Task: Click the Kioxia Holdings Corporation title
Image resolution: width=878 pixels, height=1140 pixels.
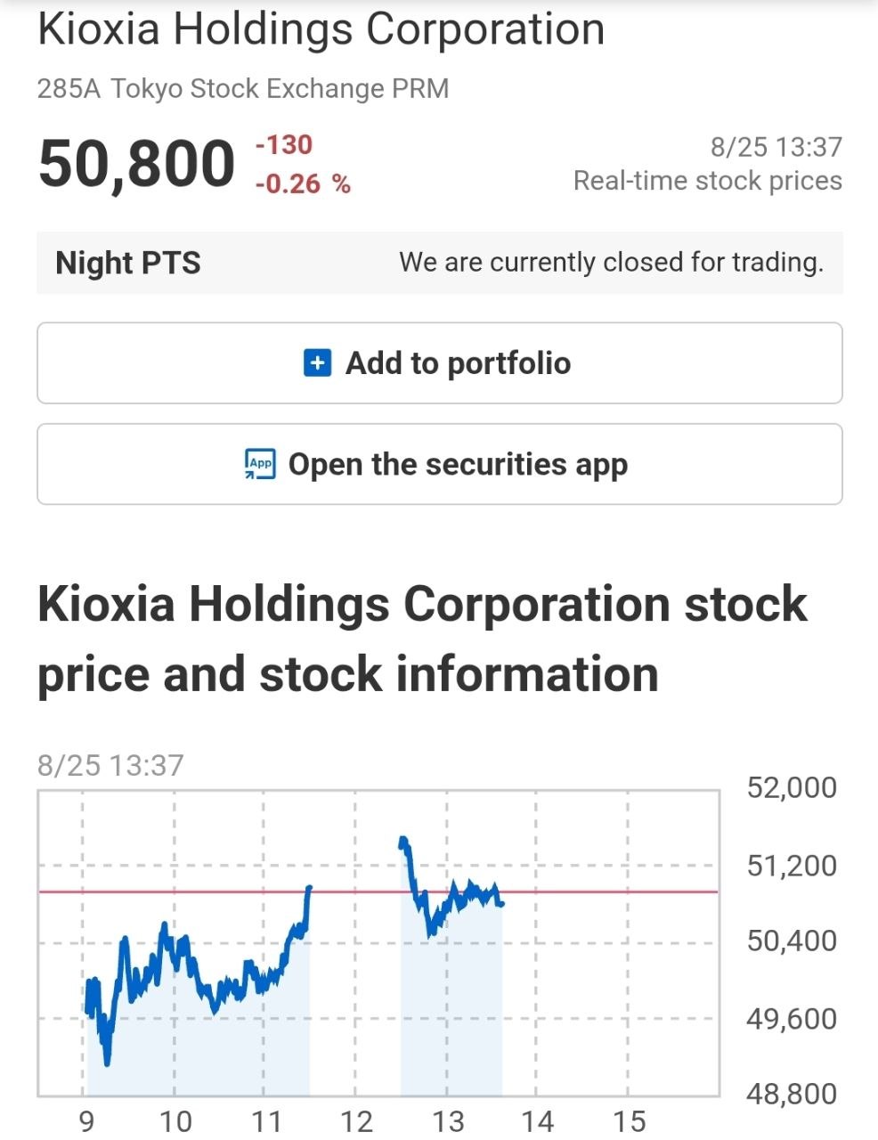Action: [321, 29]
